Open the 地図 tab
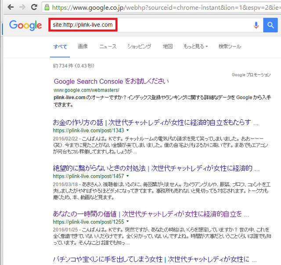This screenshot has height=265, width=281. [168, 46]
